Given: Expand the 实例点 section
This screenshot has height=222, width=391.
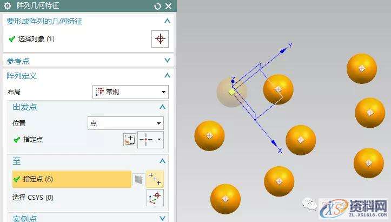Looking at the screenshot, I should pyautogui.click(x=163, y=218).
